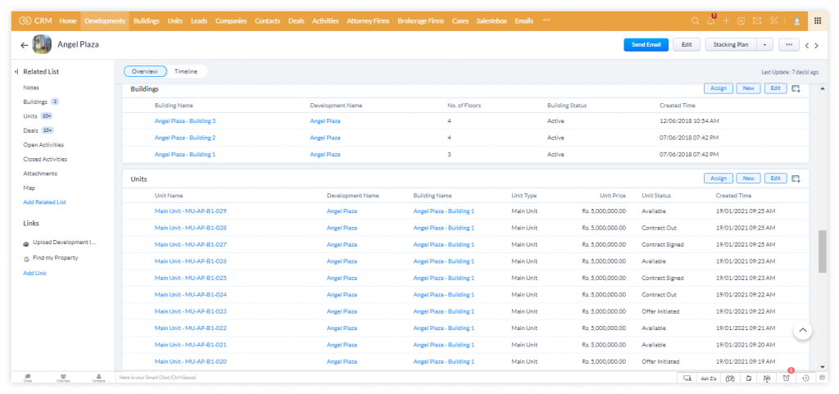
Task: Click the vertical scrollbar thumb
Action: pyautogui.click(x=823, y=251)
